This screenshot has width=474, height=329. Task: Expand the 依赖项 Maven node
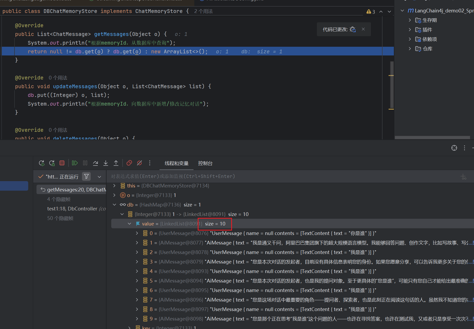click(410, 39)
